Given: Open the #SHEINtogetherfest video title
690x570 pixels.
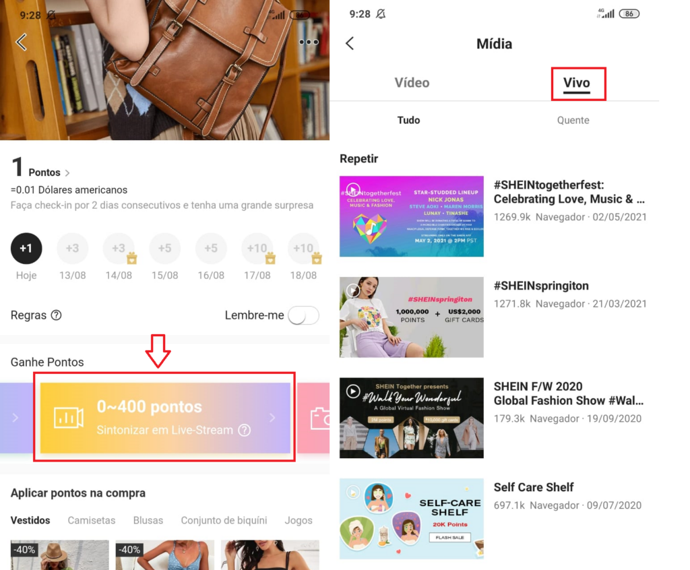Looking at the screenshot, I should click(x=569, y=192).
